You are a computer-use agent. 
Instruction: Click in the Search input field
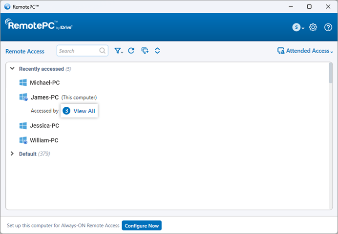tap(77, 51)
